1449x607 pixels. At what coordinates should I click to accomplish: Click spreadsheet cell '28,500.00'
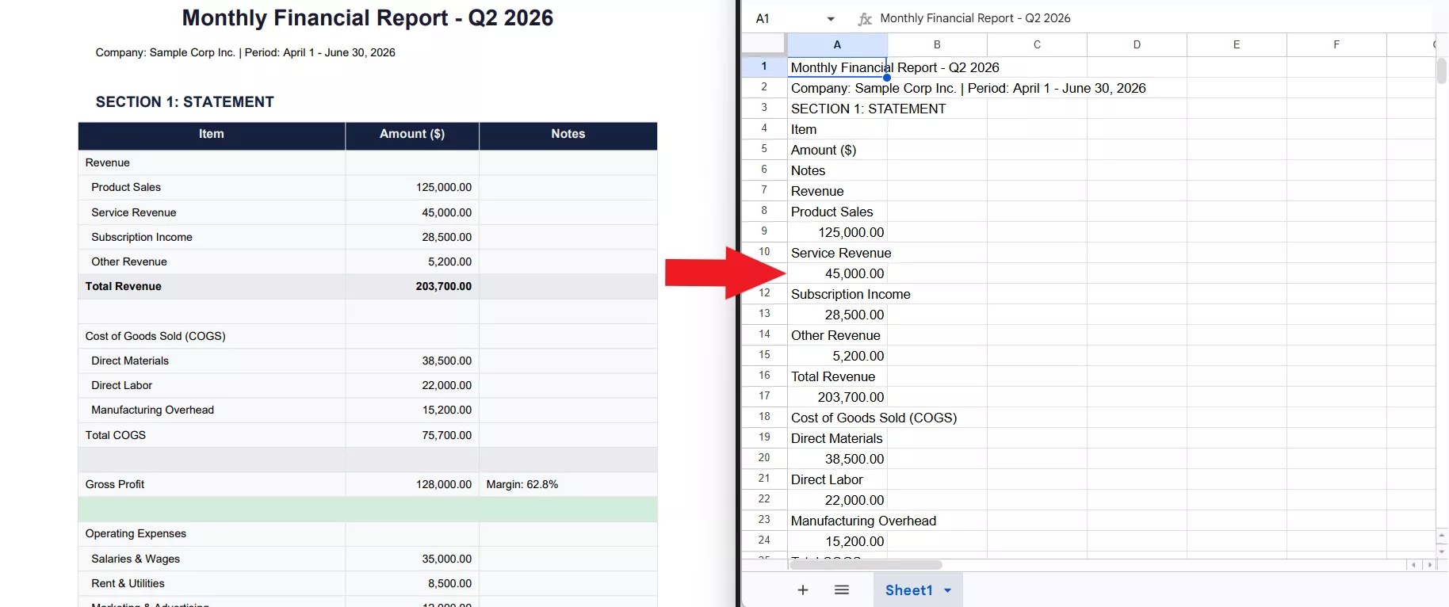837,315
